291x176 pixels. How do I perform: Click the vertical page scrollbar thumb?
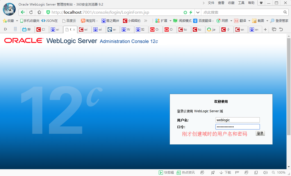[x=289, y=87]
